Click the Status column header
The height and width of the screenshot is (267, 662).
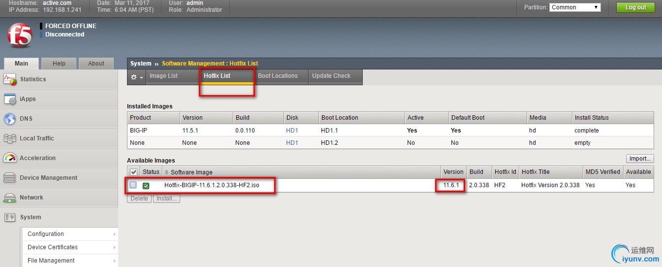151,172
